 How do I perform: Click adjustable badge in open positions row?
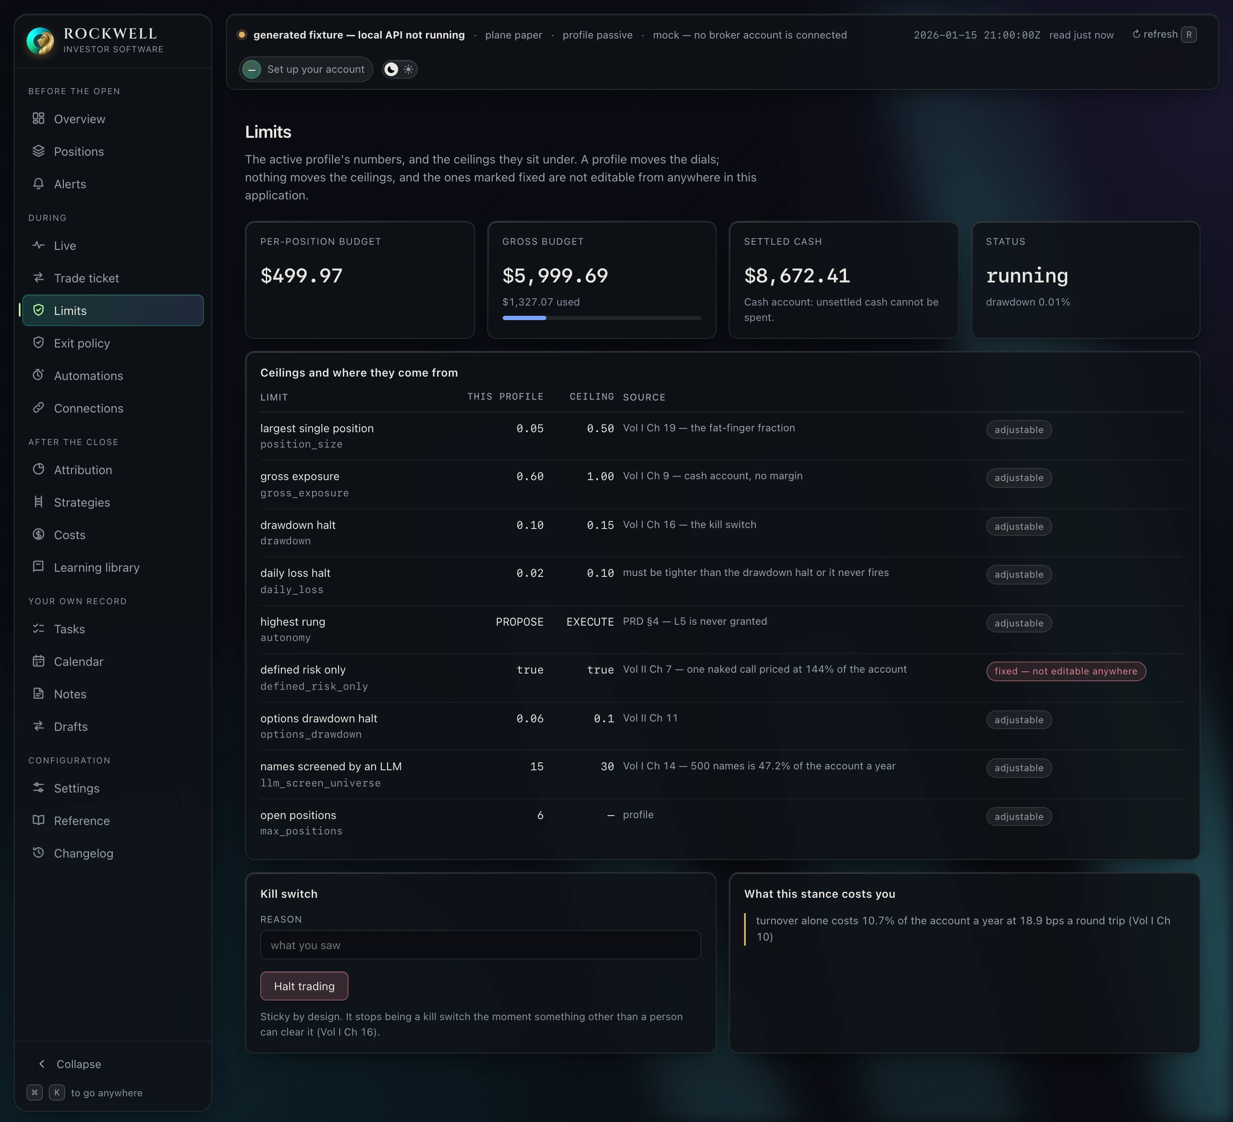click(1019, 816)
